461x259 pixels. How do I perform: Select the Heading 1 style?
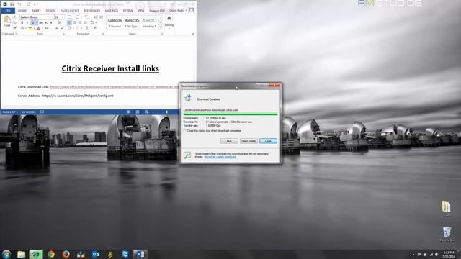[149, 23]
